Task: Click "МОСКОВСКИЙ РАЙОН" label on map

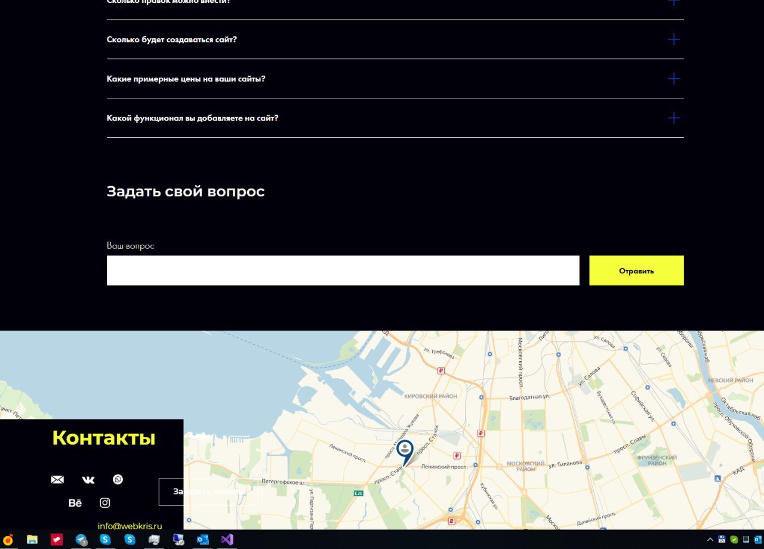Action: tap(525, 466)
